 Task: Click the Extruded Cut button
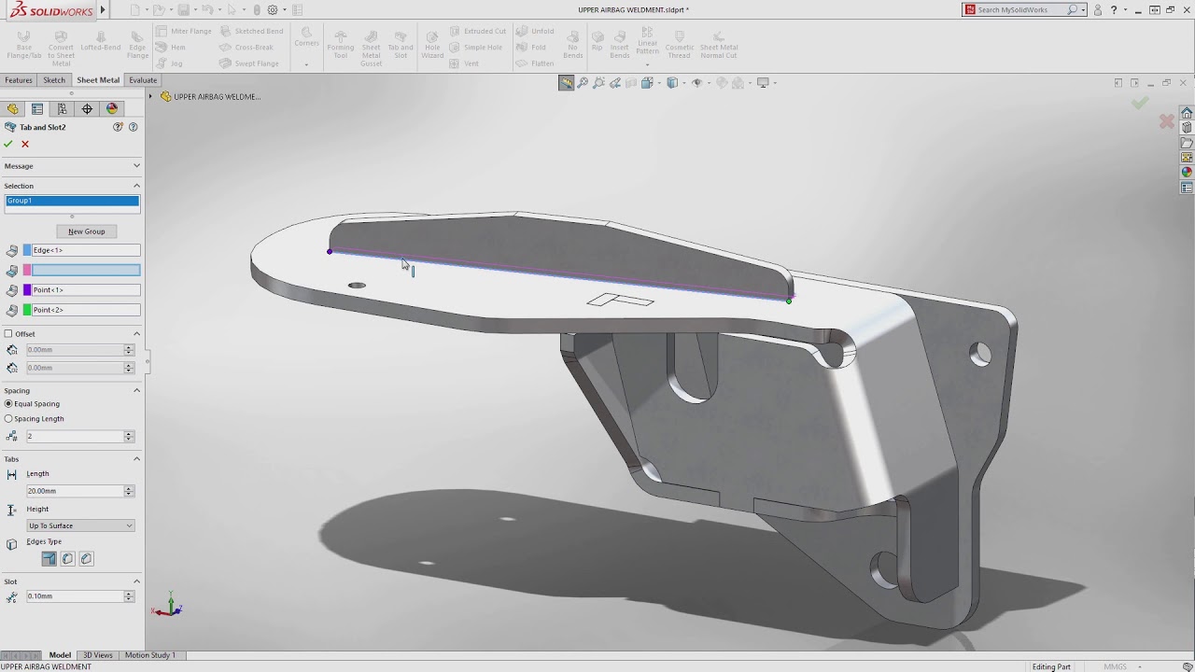(477, 31)
